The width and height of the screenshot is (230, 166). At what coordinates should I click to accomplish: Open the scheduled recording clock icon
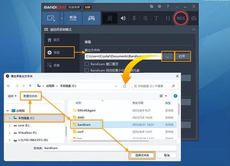click(x=160, y=6)
